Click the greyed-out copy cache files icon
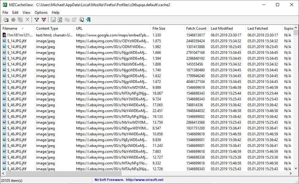 point(20,20)
